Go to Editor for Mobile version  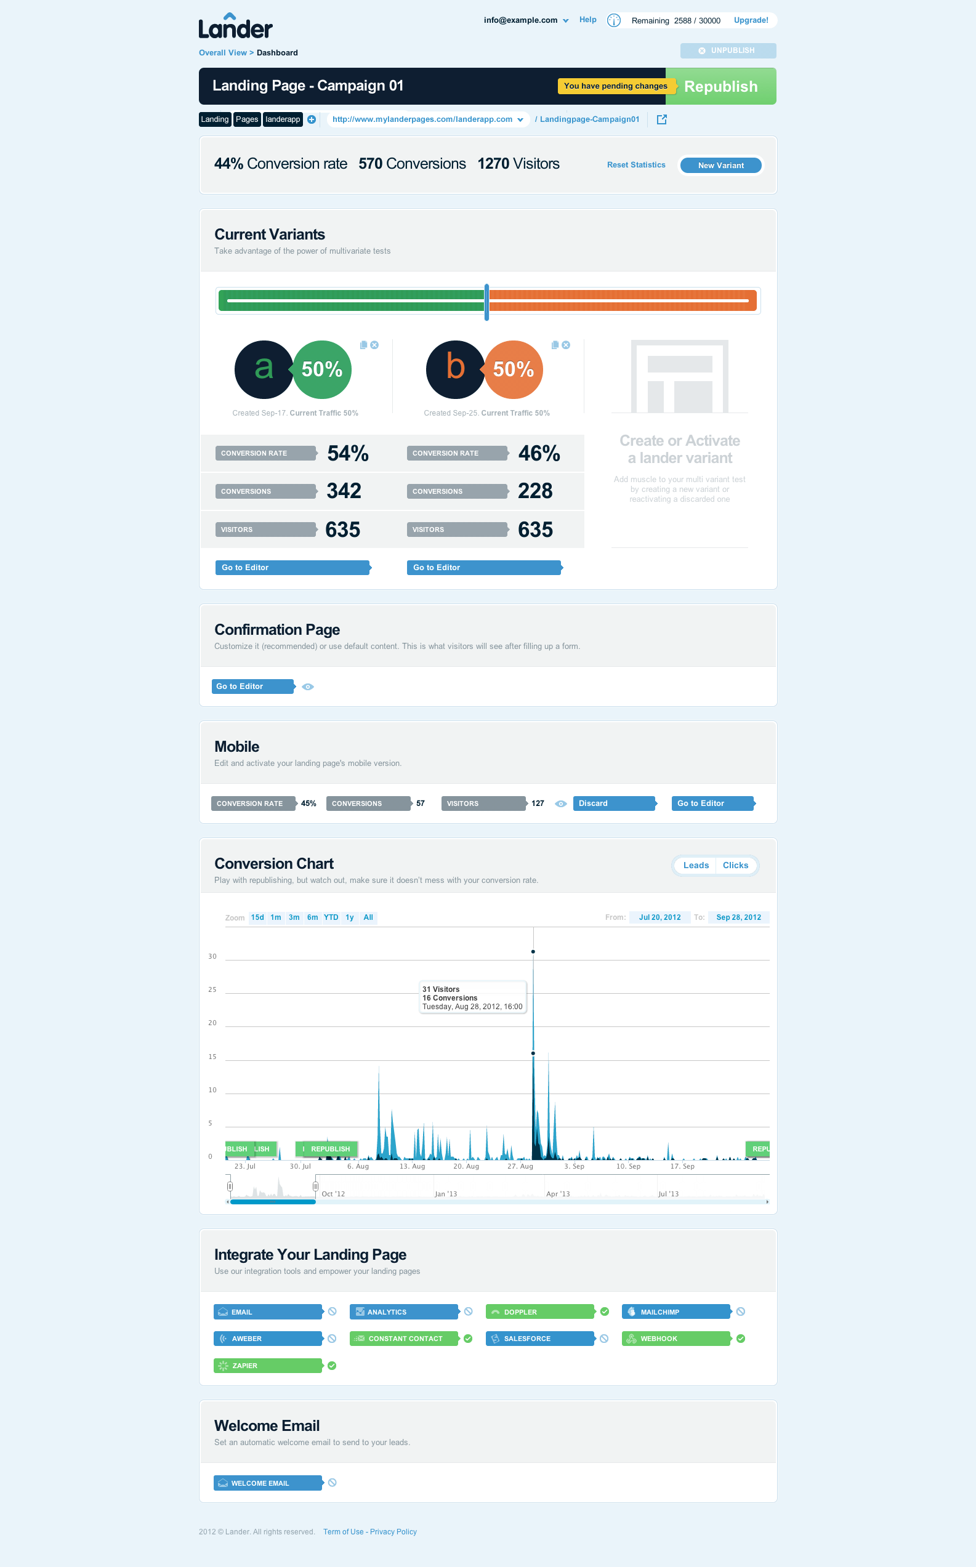[713, 803]
